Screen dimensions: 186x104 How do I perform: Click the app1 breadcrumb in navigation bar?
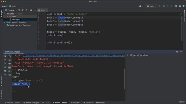click(4, 6)
